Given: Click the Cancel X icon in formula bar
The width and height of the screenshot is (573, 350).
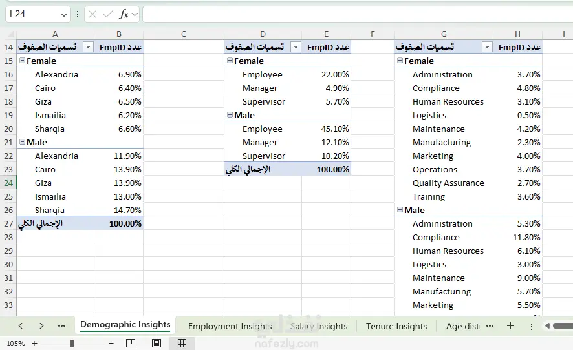Looking at the screenshot, I should 93,14.
